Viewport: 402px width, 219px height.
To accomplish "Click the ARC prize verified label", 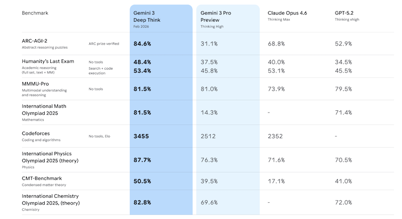I will click(x=104, y=44).
